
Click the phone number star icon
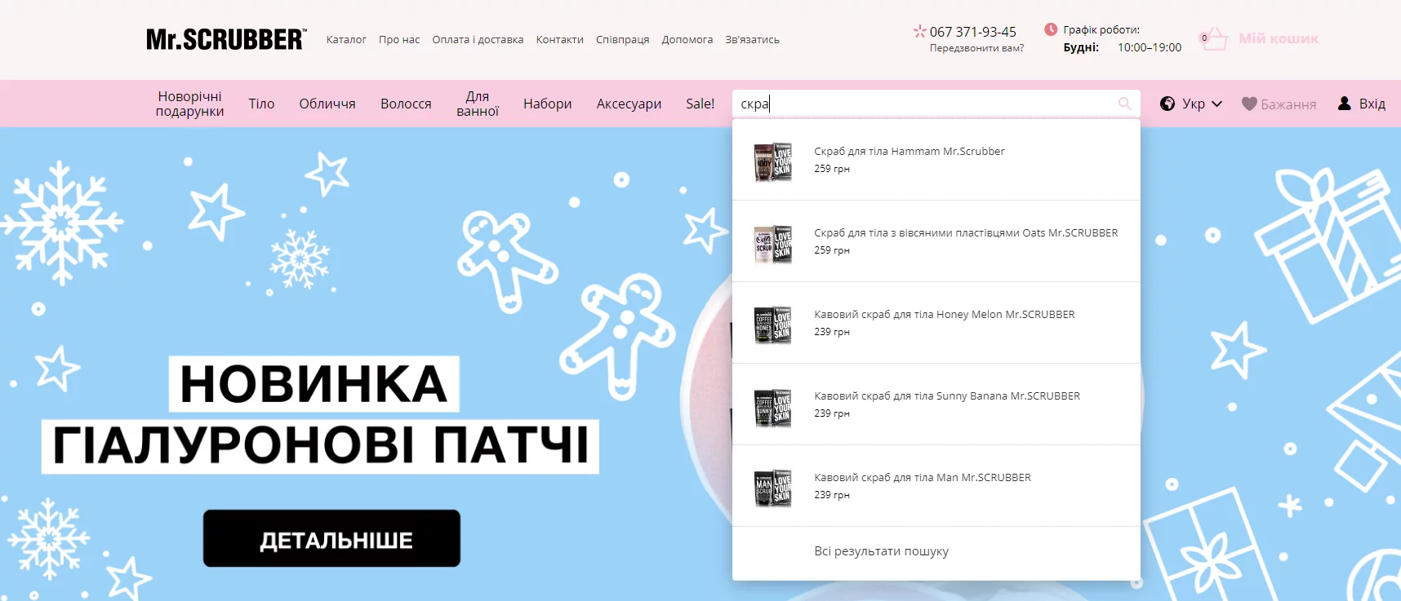click(919, 31)
